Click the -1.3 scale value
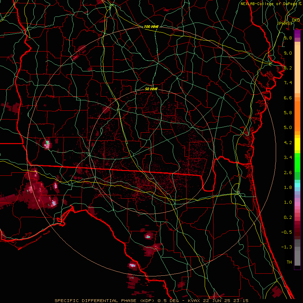The image size is (303, 303). (287, 247)
